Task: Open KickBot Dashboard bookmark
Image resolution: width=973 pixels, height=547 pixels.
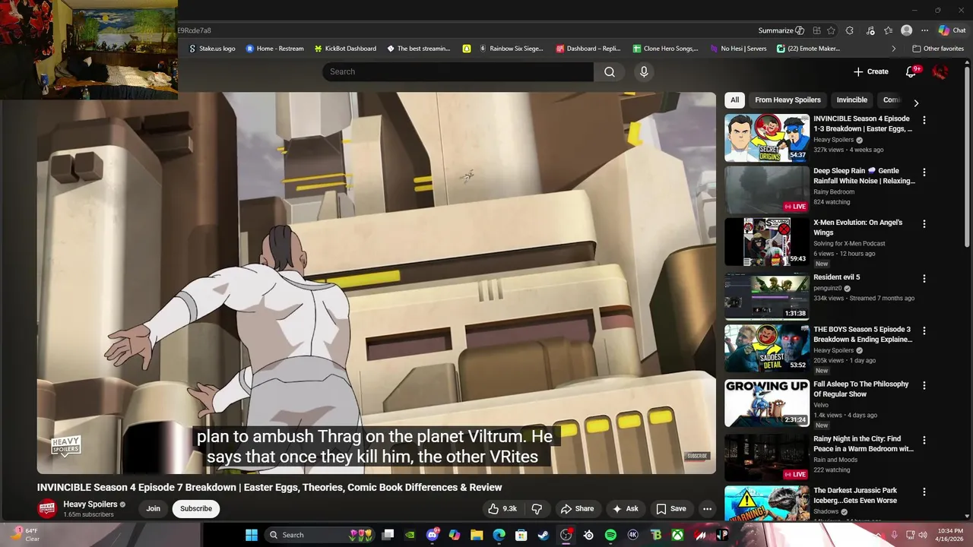Action: pos(345,49)
